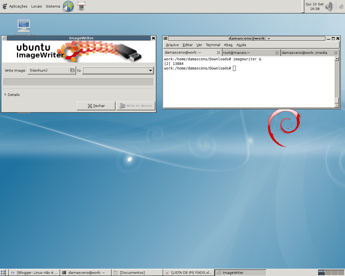This screenshot has width=345, height=276.
Task: Click the clock showing Qui 10 Set 16:38
Action: (315, 6)
